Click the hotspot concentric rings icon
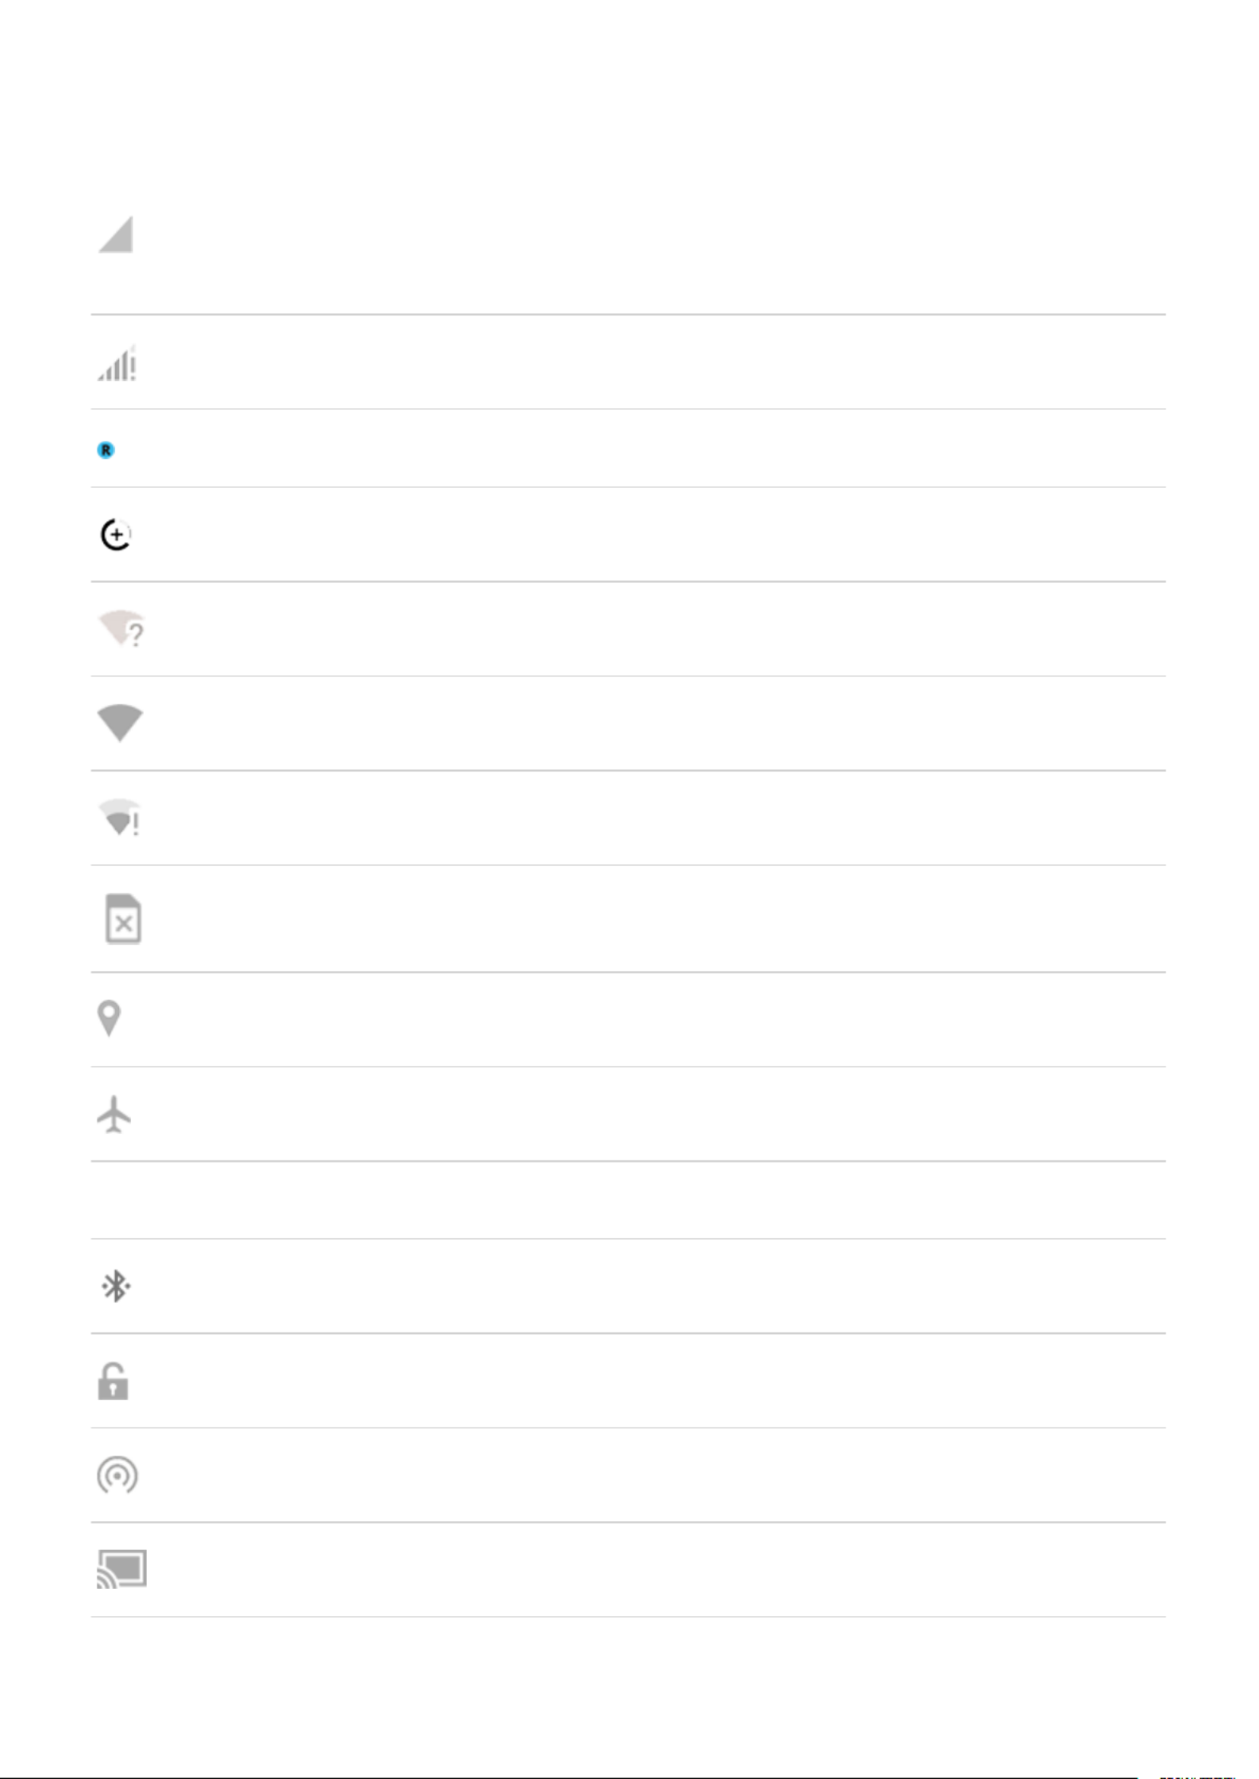Viewport: 1259px width, 1779px height. (x=117, y=1475)
